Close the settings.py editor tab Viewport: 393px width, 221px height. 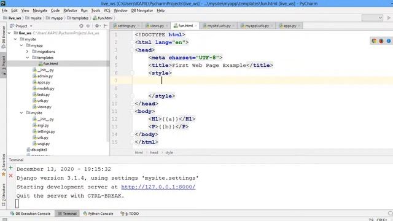[x=138, y=26]
